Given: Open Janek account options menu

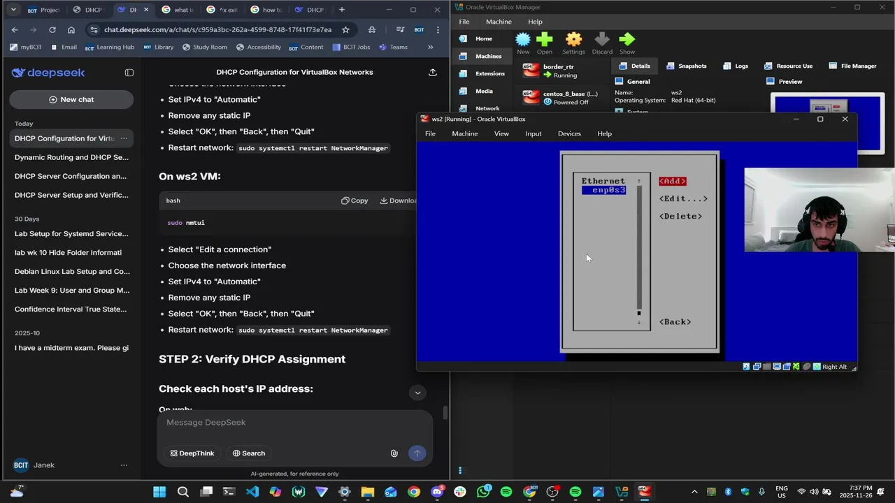Looking at the screenshot, I should (x=124, y=465).
